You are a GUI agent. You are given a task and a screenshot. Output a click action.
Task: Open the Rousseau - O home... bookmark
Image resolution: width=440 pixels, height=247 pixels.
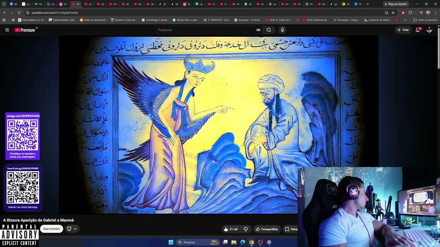pos(247,20)
